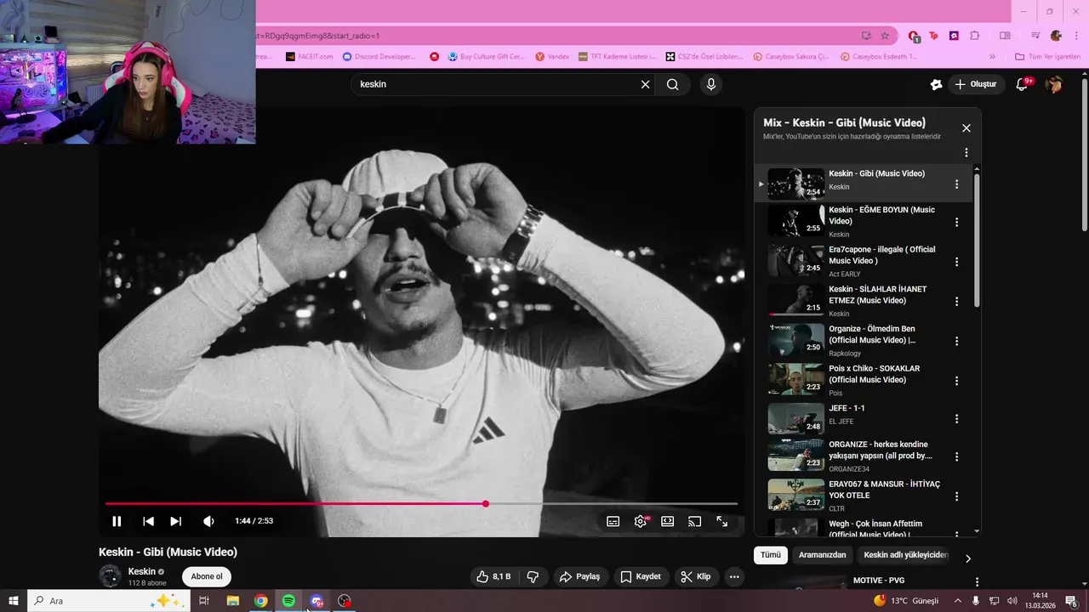Open Chrome media control icon
The width and height of the screenshot is (1089, 612).
1035,36
